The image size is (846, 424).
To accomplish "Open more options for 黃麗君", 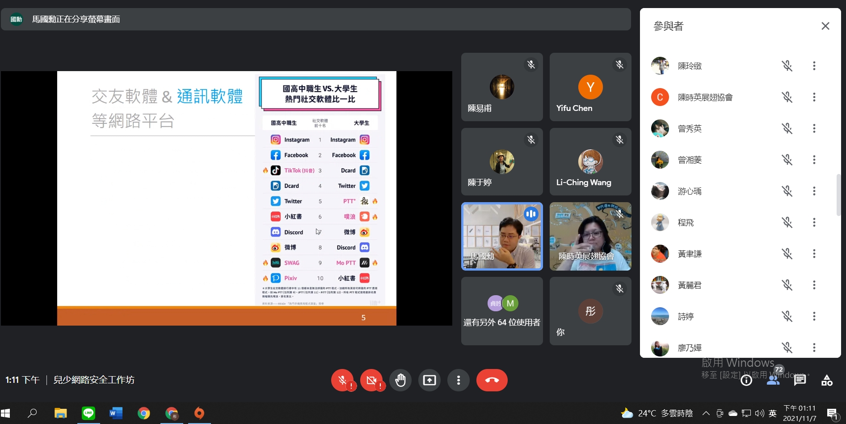I will pos(814,285).
